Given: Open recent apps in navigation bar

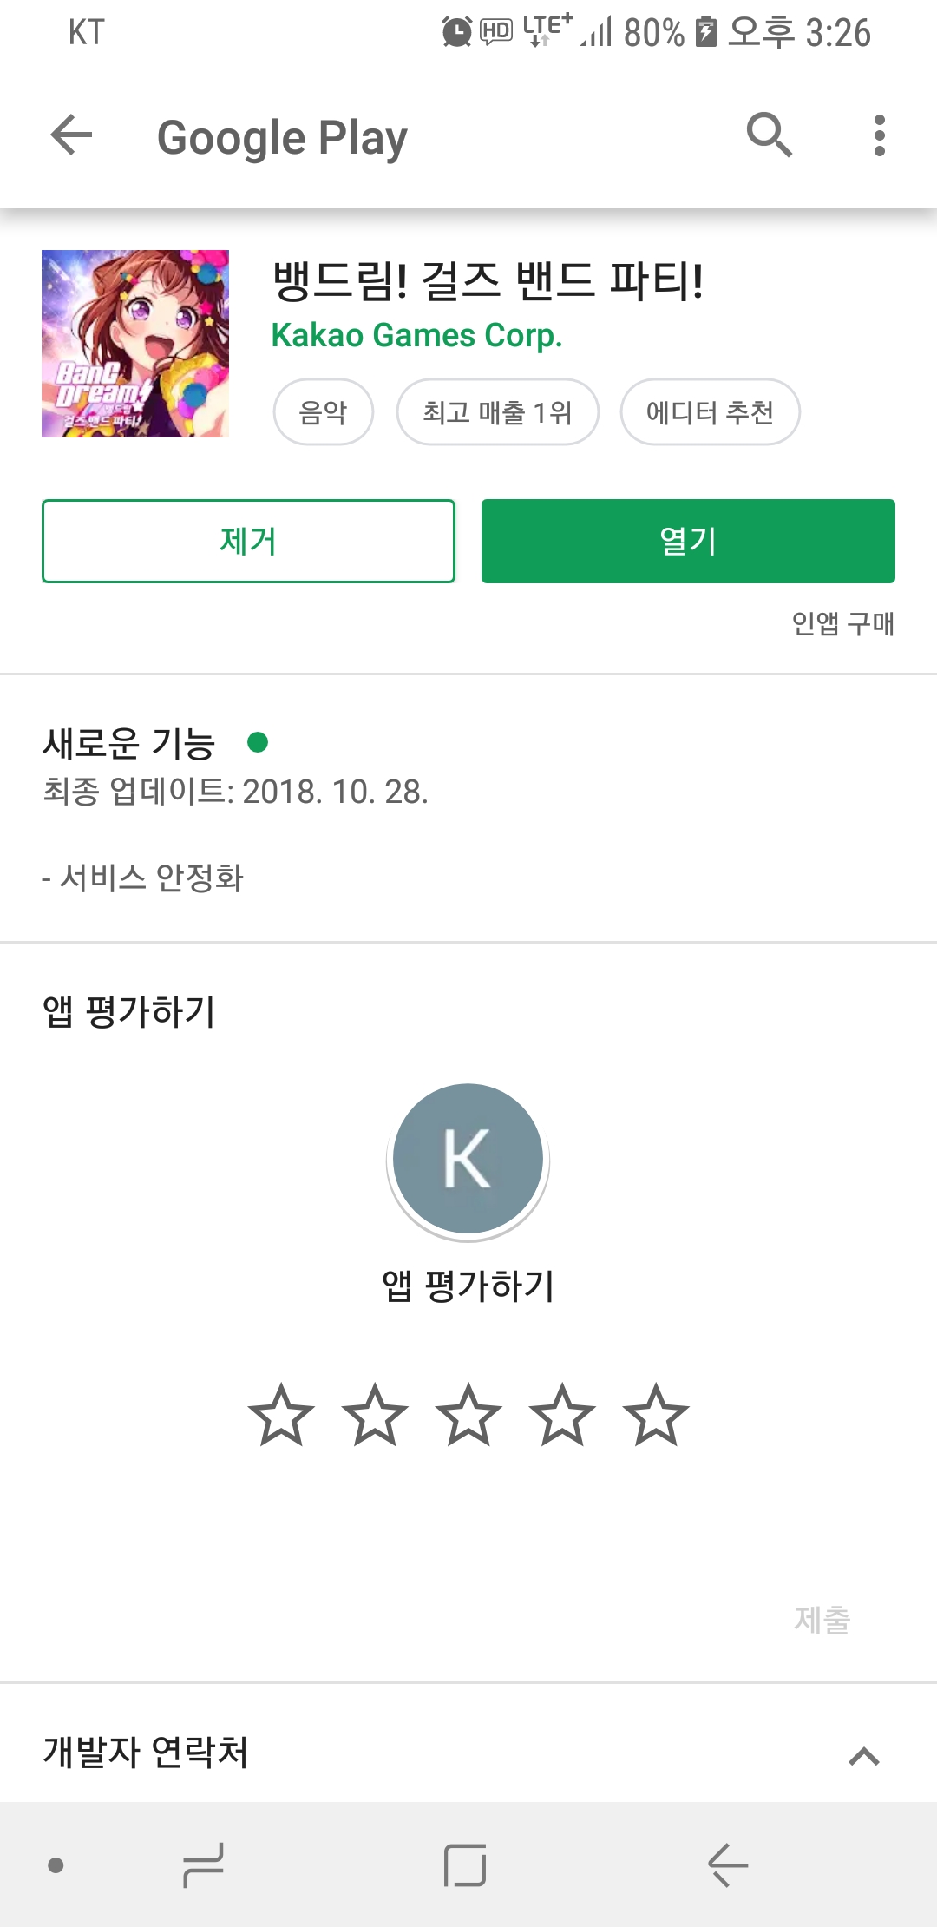Looking at the screenshot, I should coord(204,1865).
